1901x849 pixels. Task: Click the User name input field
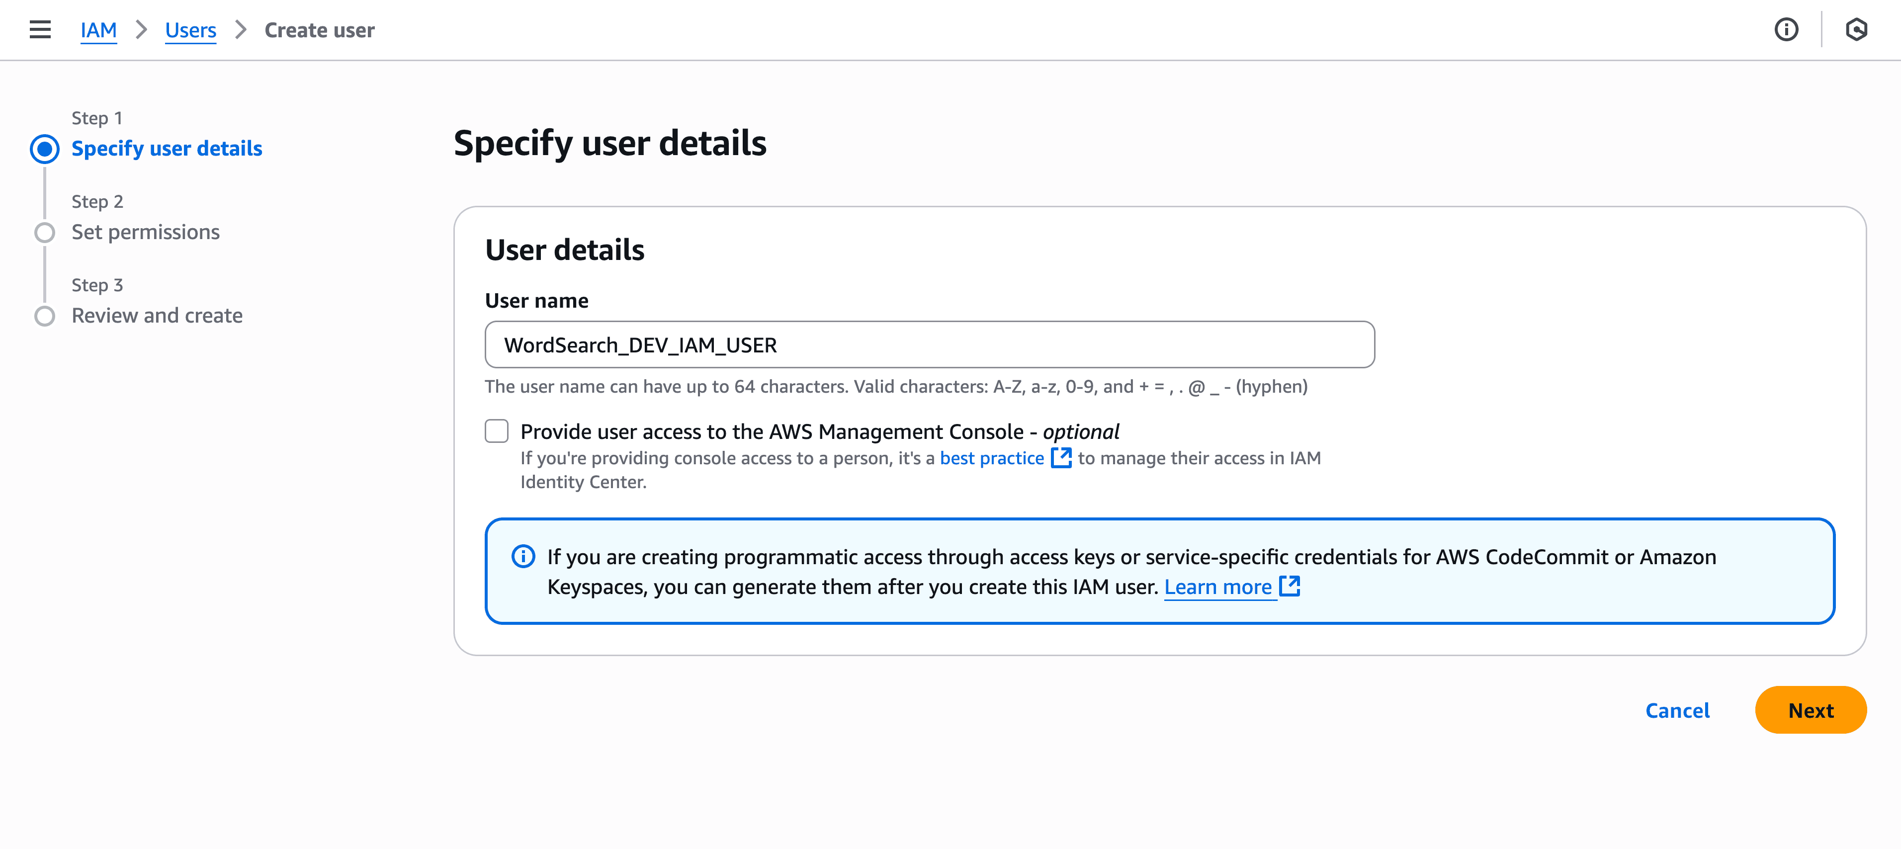tap(929, 344)
